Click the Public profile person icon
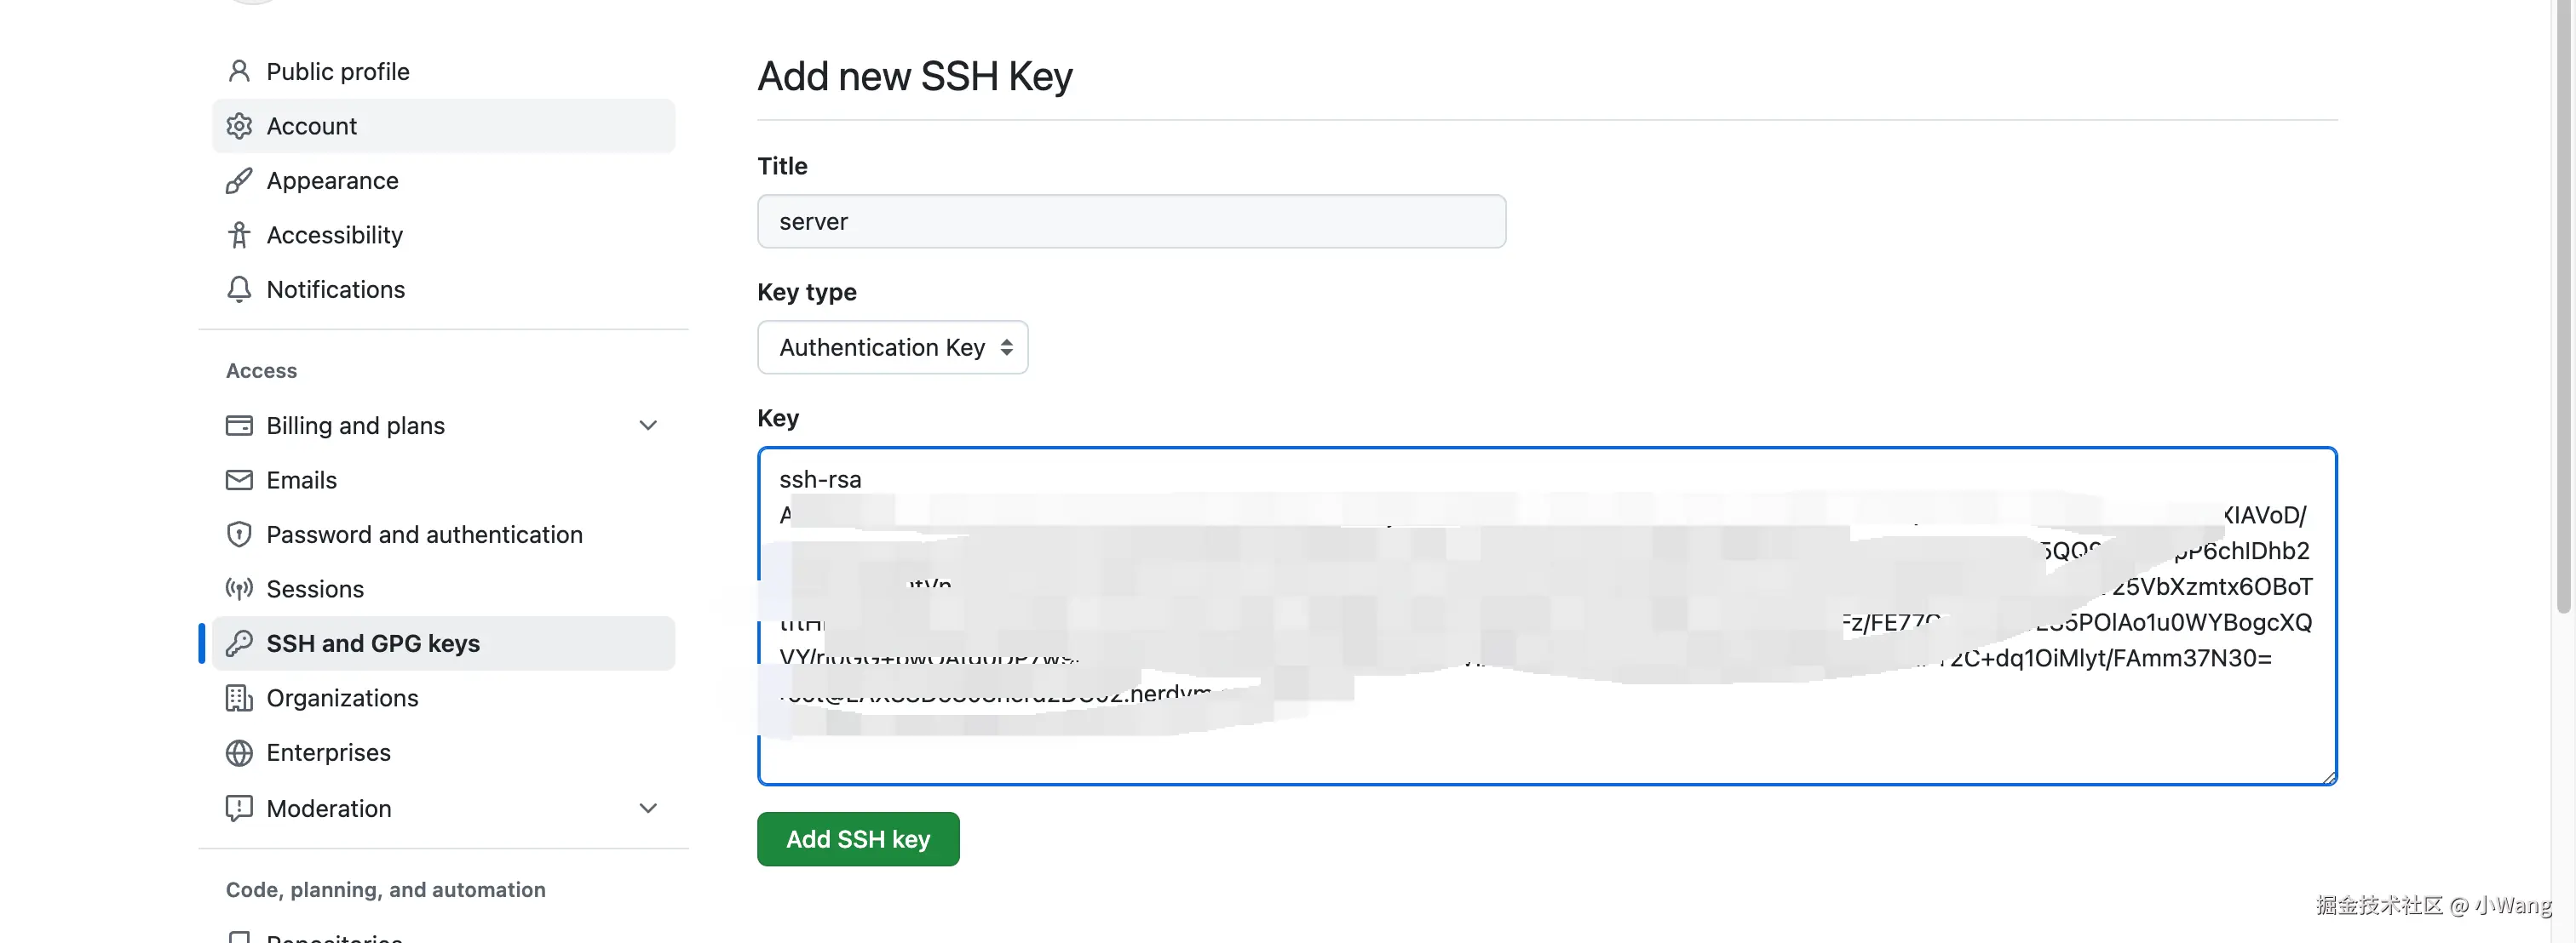The image size is (2576, 943). [x=239, y=72]
